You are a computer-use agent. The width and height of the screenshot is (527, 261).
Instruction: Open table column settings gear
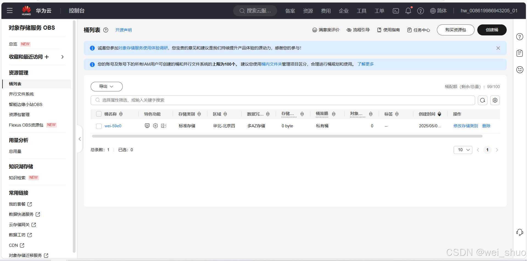click(x=495, y=100)
